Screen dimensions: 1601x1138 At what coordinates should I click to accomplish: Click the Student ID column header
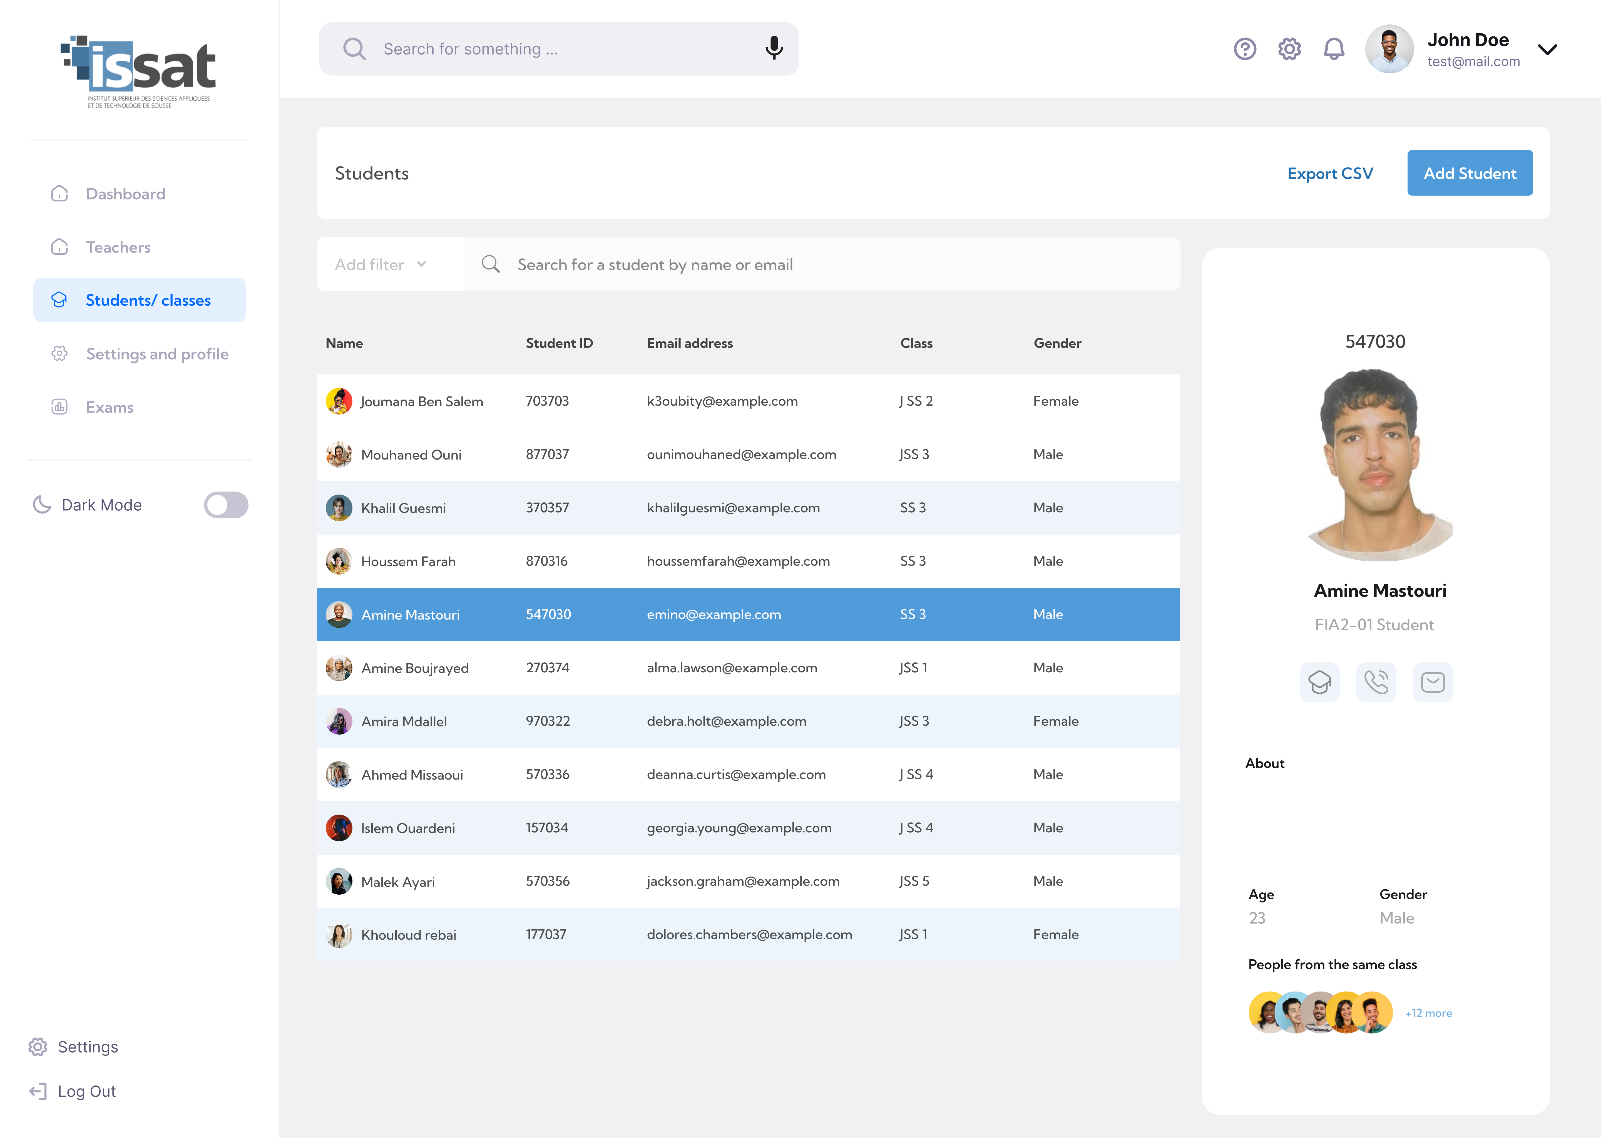pos(559,343)
